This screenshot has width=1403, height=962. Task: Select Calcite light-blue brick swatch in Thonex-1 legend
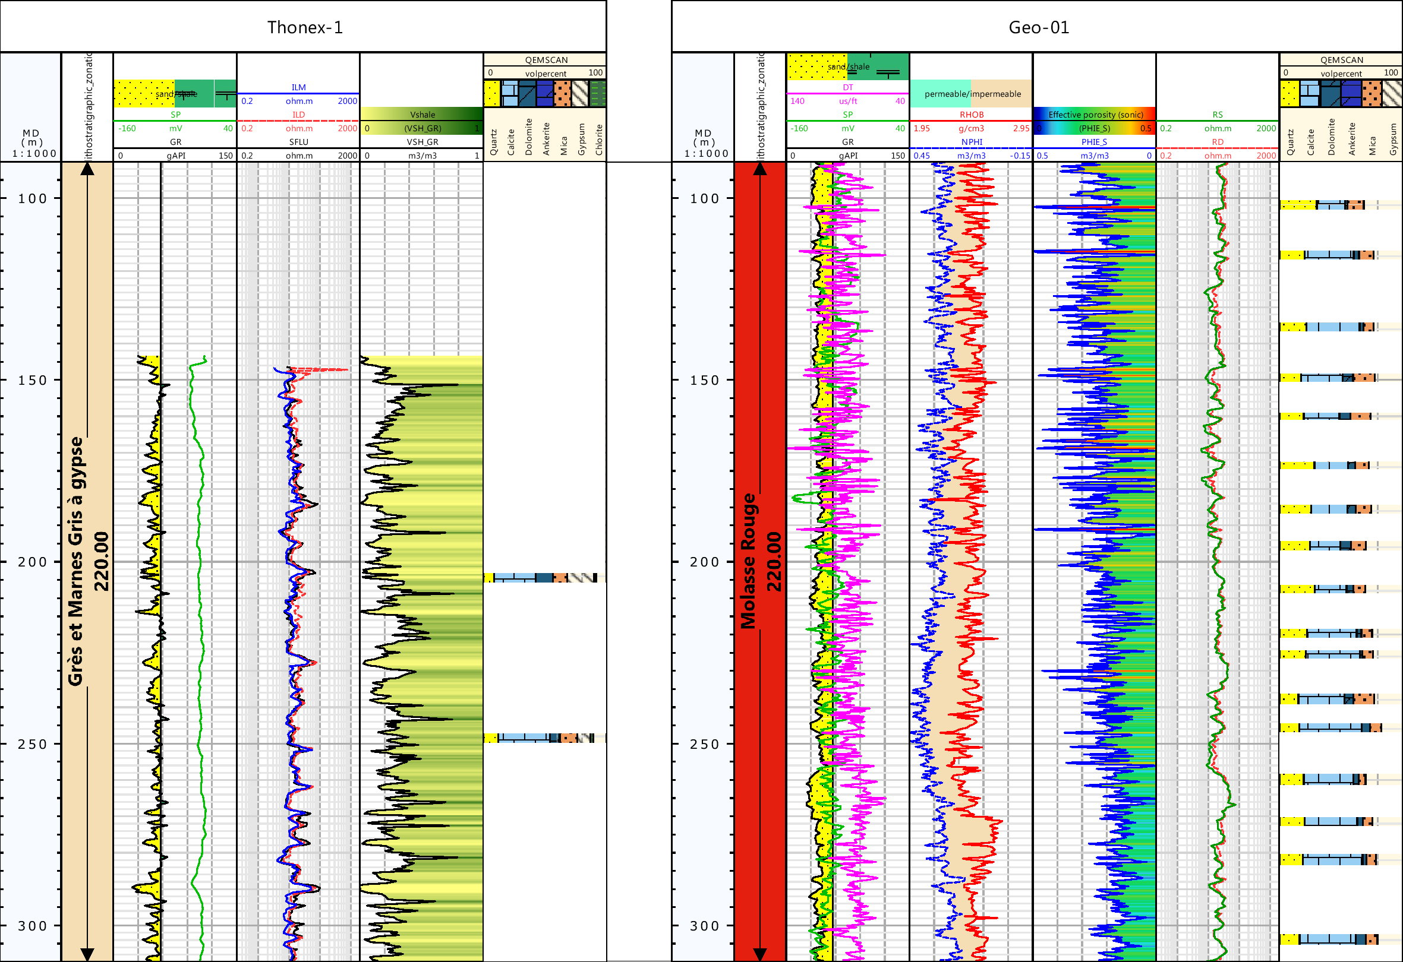coord(509,93)
